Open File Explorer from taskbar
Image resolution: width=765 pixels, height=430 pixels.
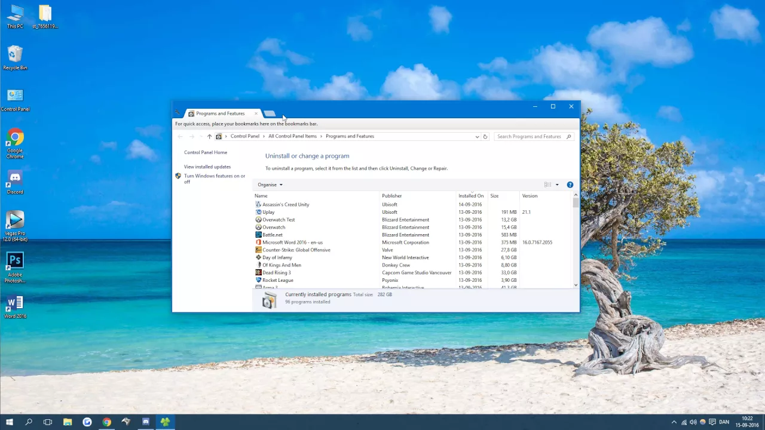[x=68, y=422]
